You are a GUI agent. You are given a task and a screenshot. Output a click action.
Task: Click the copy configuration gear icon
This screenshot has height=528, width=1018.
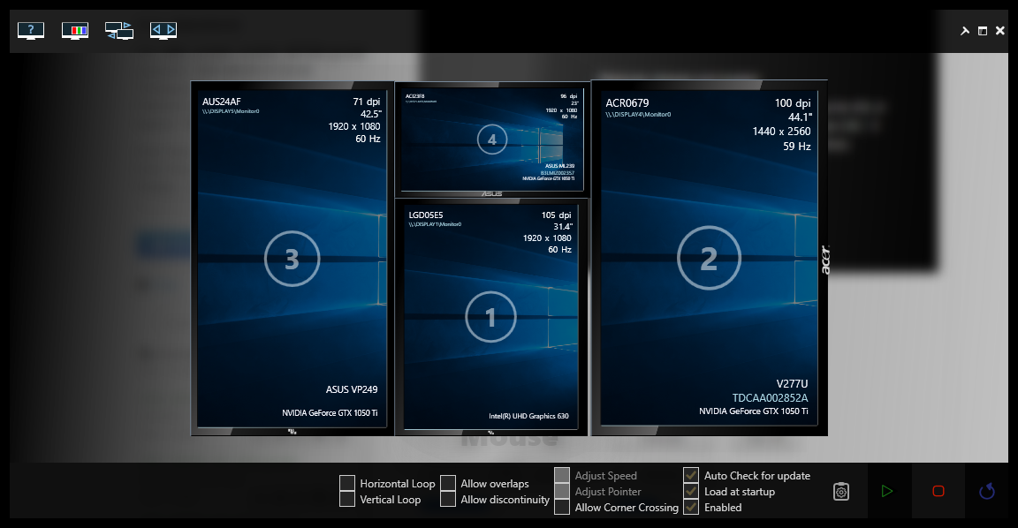[x=840, y=492]
